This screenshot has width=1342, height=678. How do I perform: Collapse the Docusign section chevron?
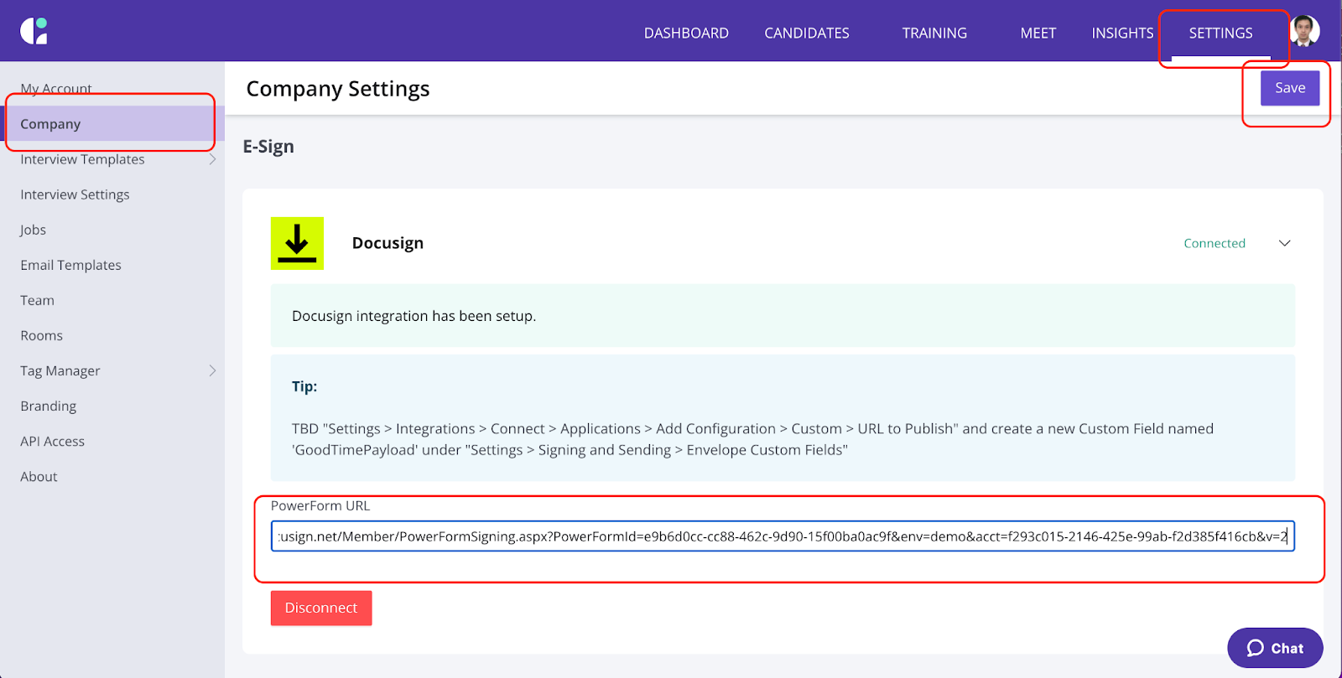tap(1284, 243)
